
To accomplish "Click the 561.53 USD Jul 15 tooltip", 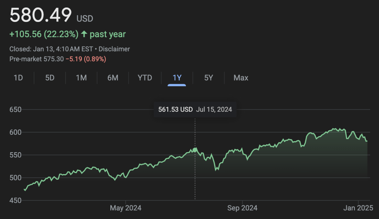I will click(x=195, y=109).
